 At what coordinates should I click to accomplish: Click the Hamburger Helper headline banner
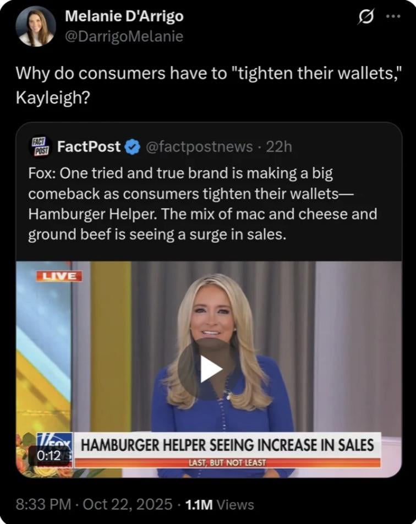click(227, 445)
